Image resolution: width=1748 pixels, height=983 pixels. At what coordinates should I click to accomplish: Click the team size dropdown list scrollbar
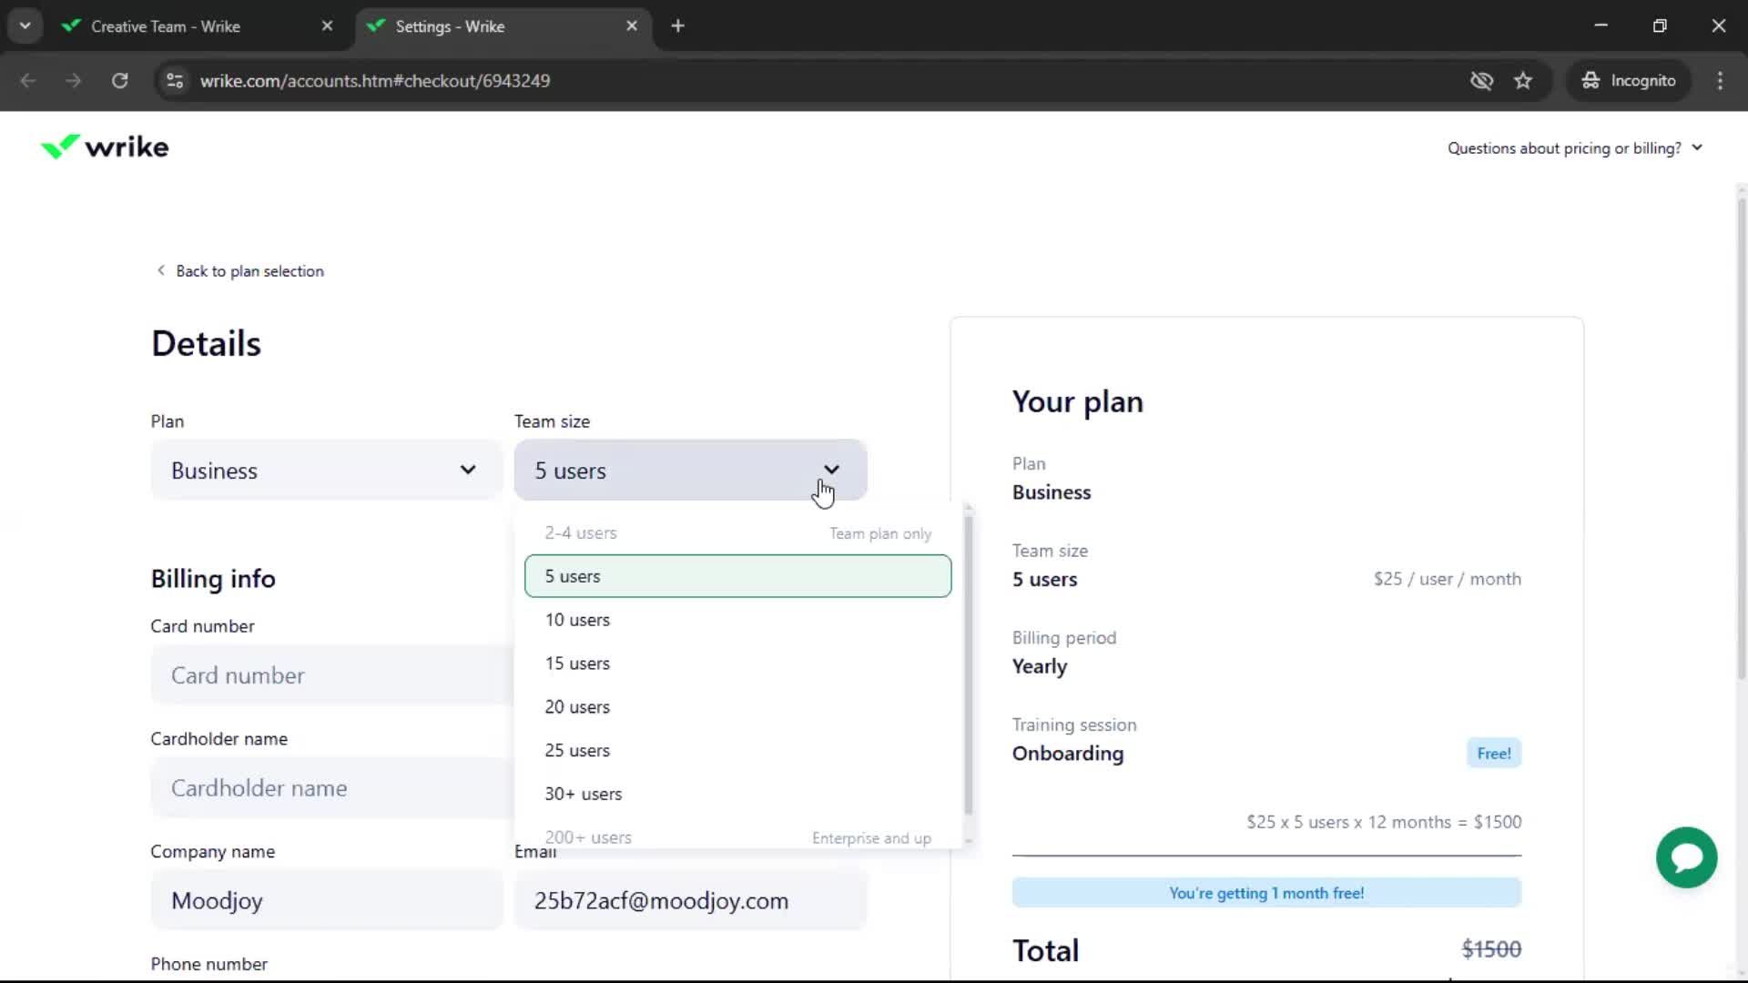pyautogui.click(x=968, y=664)
